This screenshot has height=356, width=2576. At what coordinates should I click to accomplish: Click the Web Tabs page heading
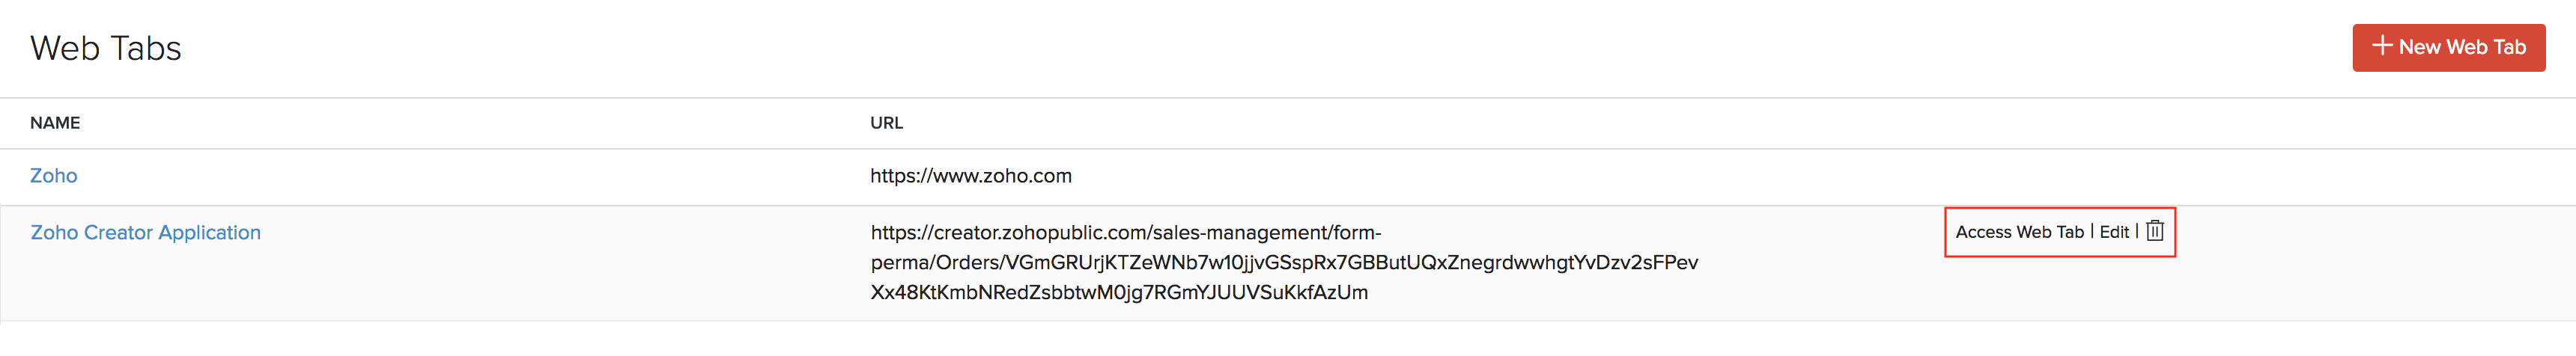[x=106, y=48]
